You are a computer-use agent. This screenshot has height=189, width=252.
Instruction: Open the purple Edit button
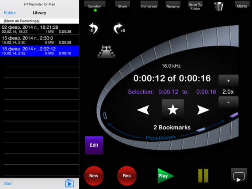click(94, 145)
